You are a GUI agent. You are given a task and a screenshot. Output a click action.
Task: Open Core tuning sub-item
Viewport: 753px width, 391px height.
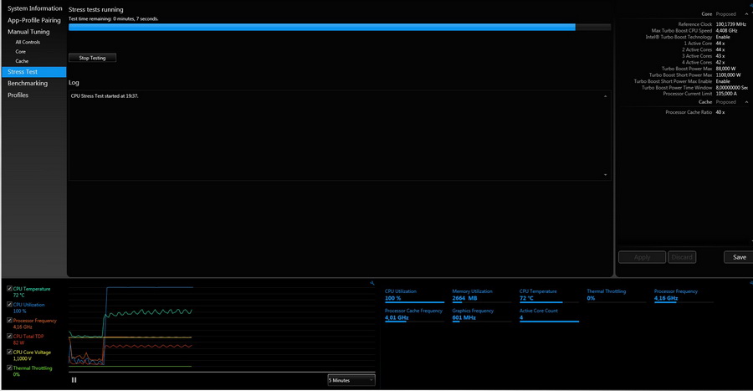pos(20,52)
